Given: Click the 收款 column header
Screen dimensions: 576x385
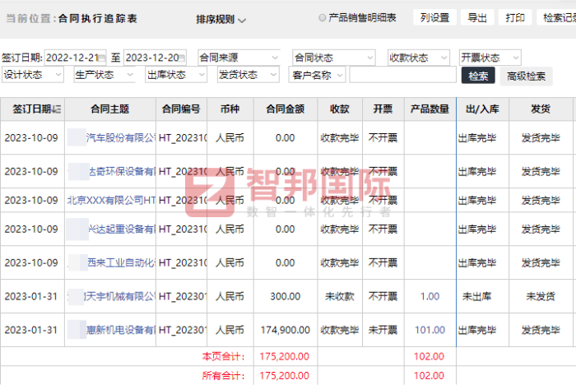Looking at the screenshot, I should tap(339, 109).
